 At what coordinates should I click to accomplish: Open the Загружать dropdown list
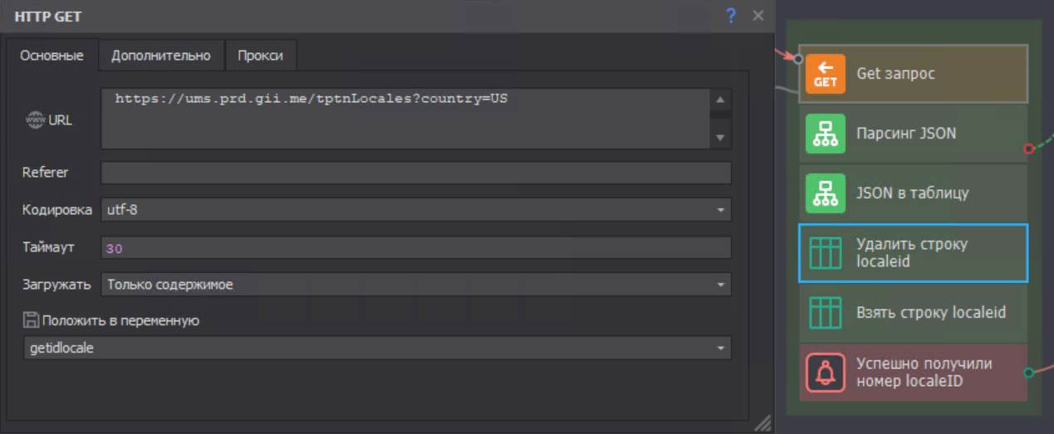(416, 285)
